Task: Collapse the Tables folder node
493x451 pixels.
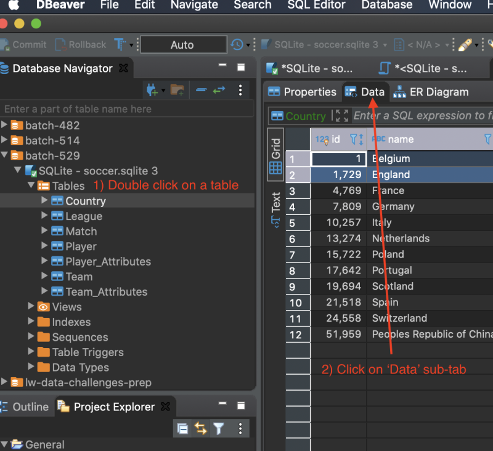Action: (x=31, y=185)
